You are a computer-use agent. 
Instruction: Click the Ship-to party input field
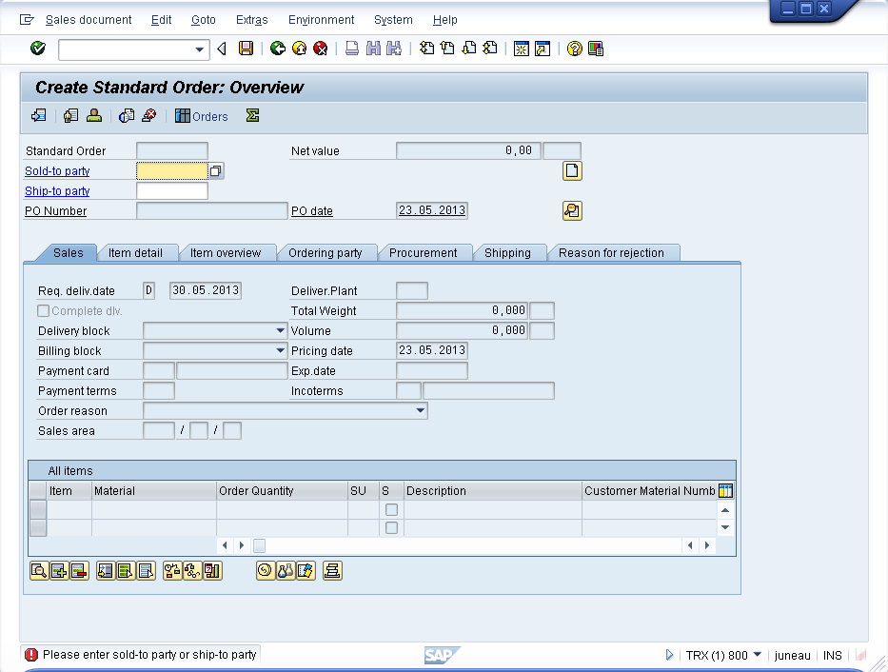pos(172,190)
